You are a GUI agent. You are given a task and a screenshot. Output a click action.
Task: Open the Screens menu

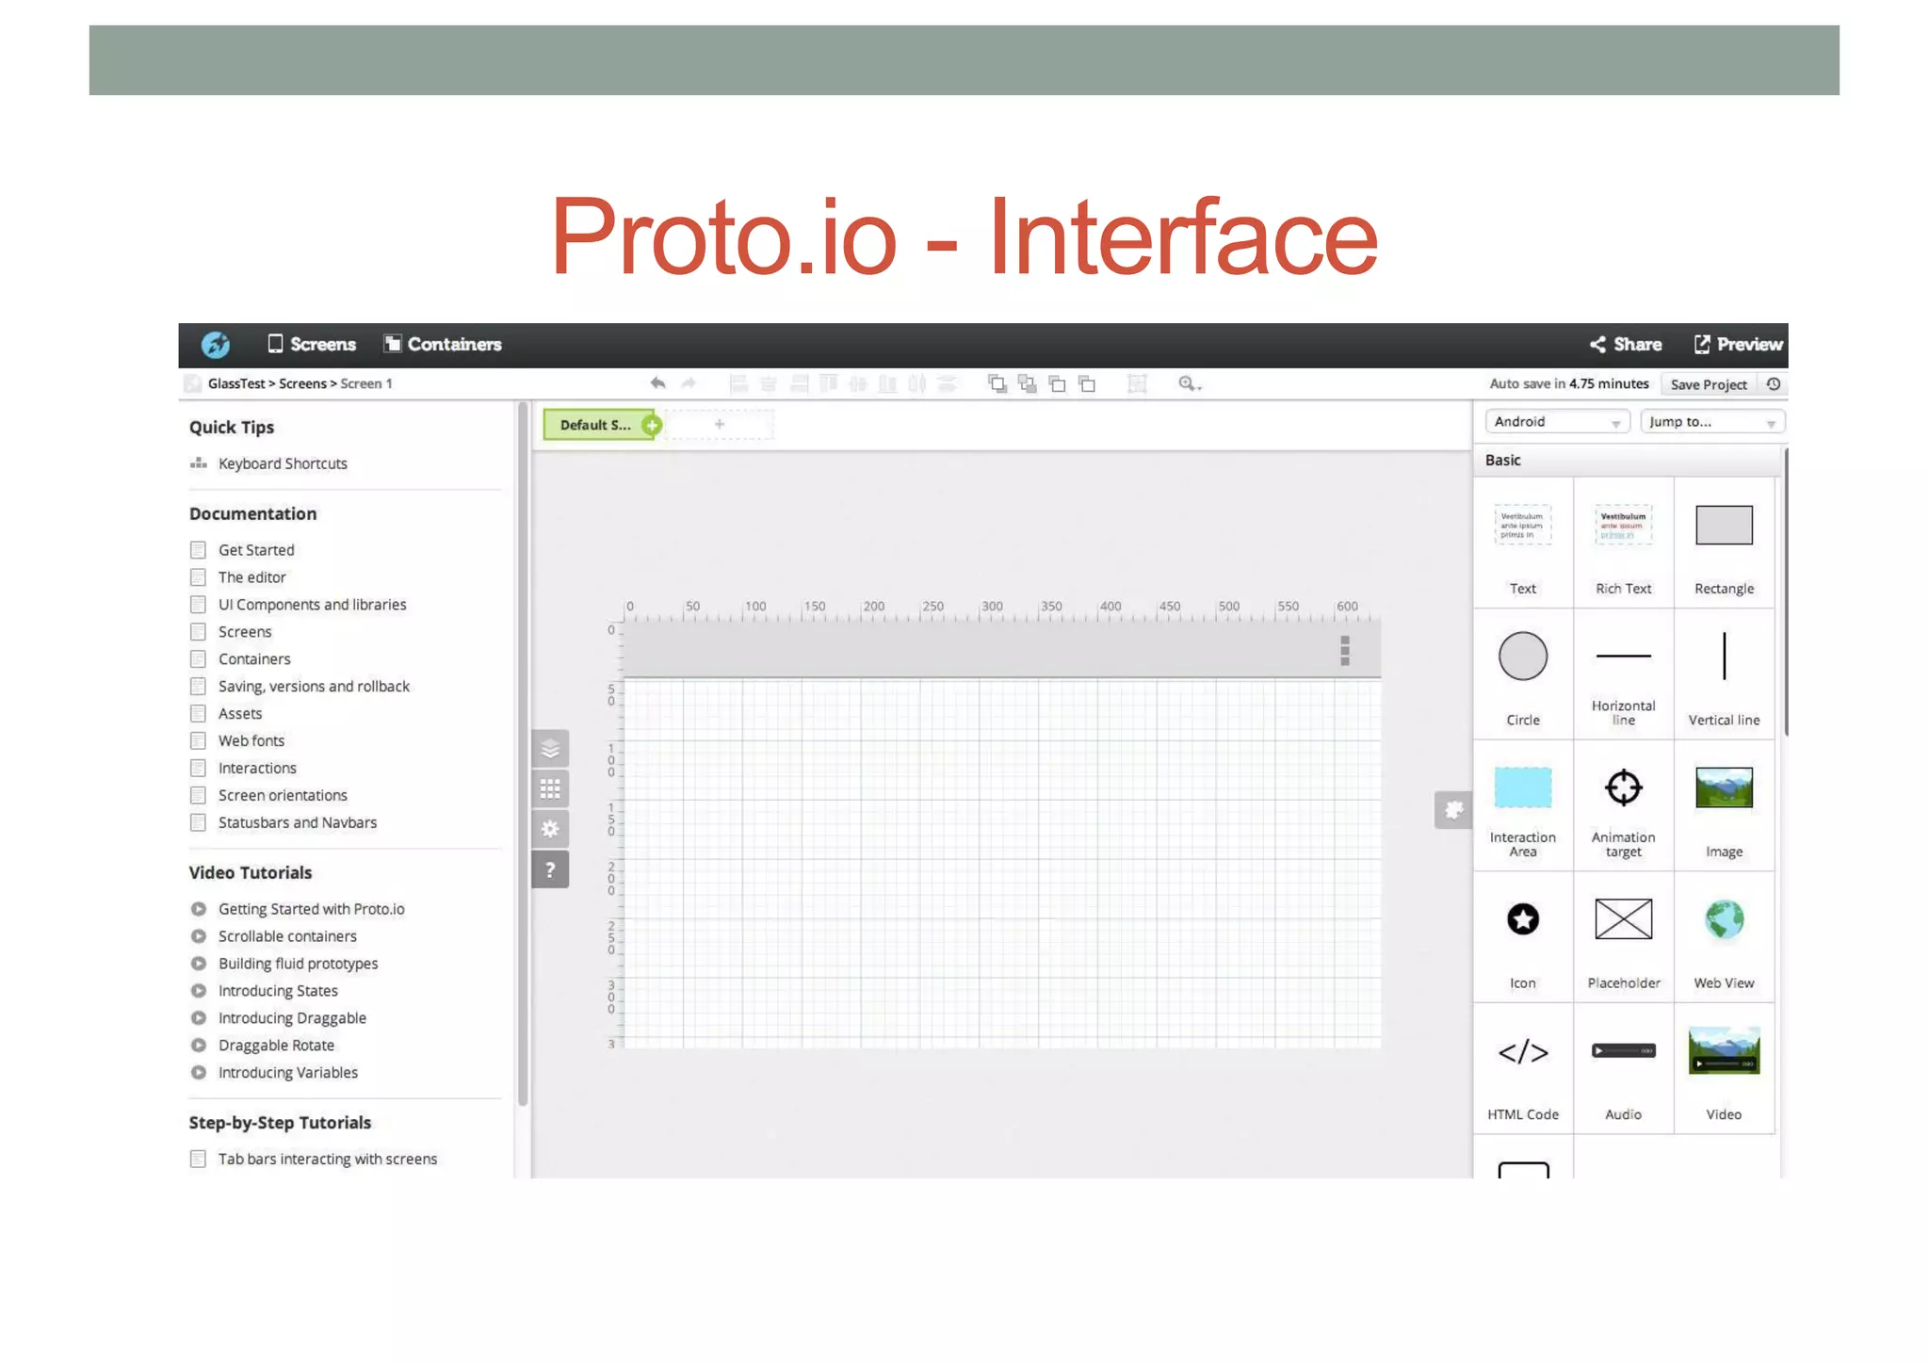312,345
